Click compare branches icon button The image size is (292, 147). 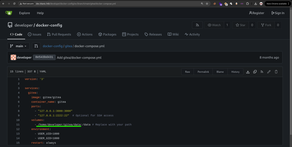36,46
